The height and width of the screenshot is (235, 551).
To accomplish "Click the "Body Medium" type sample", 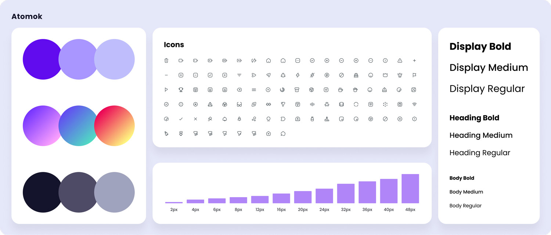I will click(466, 192).
